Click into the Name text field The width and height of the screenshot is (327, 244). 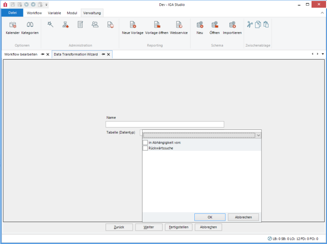(x=164, y=124)
